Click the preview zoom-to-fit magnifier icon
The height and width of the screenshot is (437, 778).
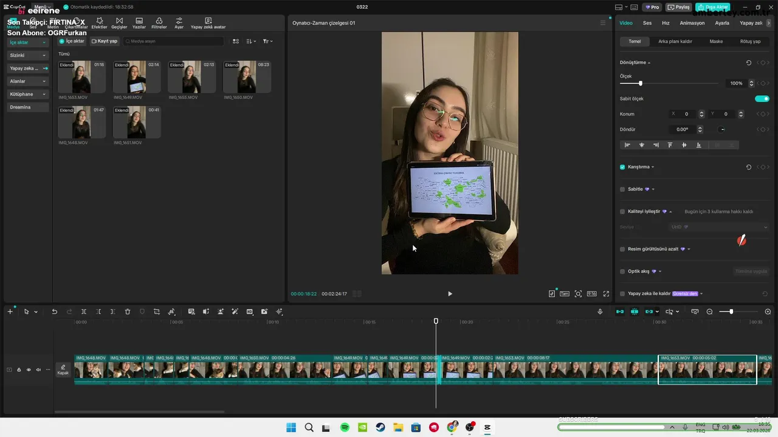(578, 294)
